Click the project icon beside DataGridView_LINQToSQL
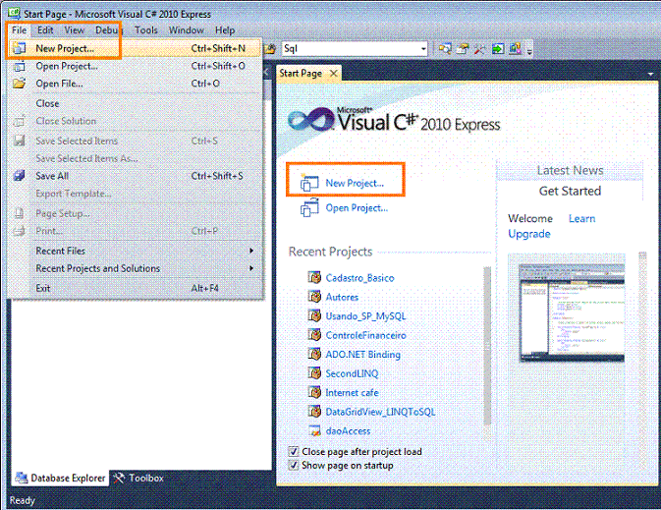Image resolution: width=661 pixels, height=510 pixels. pyautogui.click(x=314, y=411)
